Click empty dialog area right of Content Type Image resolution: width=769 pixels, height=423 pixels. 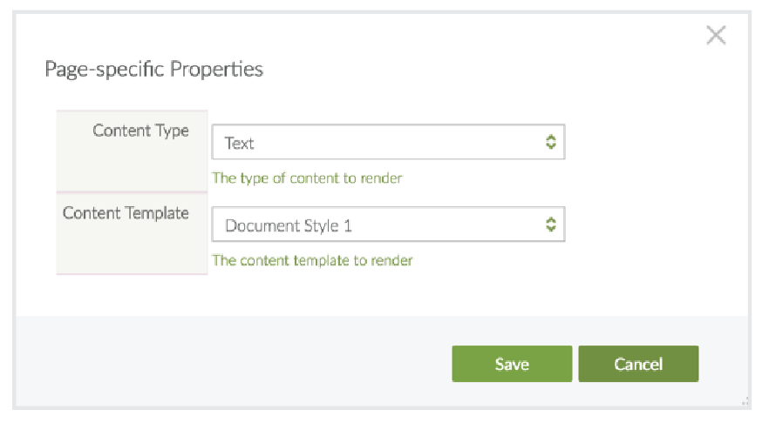pyautogui.click(x=654, y=144)
